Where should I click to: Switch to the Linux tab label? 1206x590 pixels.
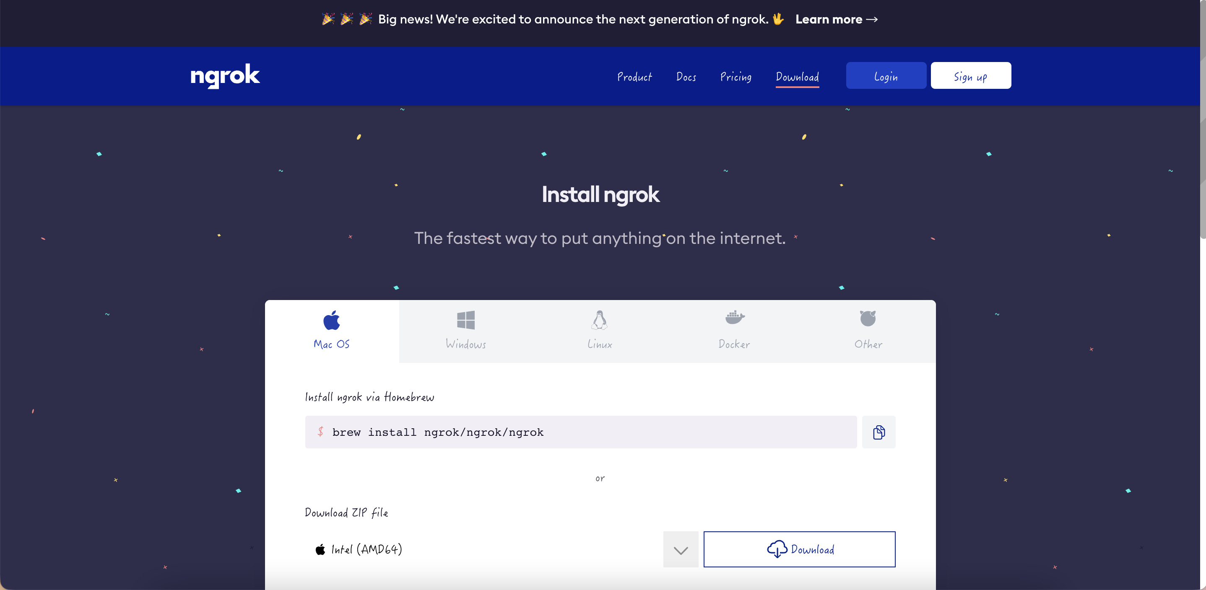(x=599, y=344)
